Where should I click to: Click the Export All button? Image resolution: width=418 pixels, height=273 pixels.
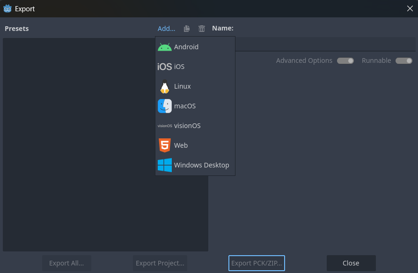(x=66, y=263)
